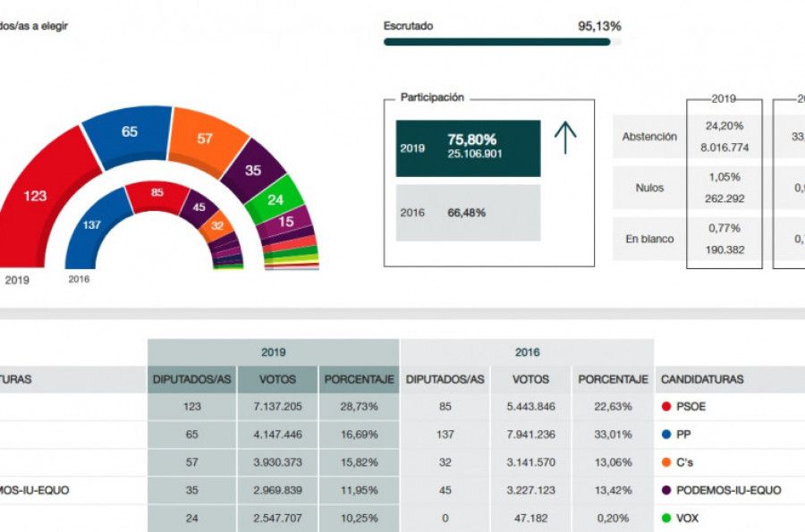Screen dimensions: 805x532
Task: Click the 8.016.774 abstention count
Action: point(724,148)
